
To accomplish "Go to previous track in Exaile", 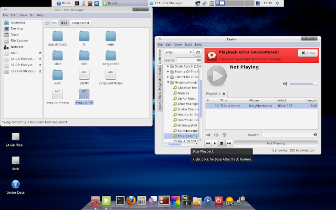I will click(208, 143).
